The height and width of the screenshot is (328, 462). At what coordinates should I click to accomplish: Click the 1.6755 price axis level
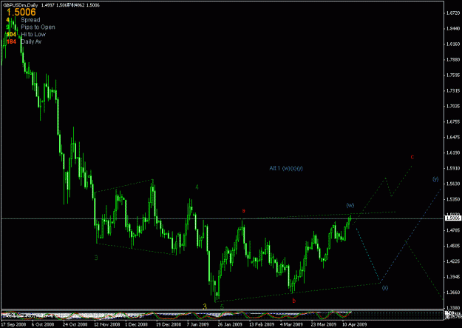tap(453, 121)
